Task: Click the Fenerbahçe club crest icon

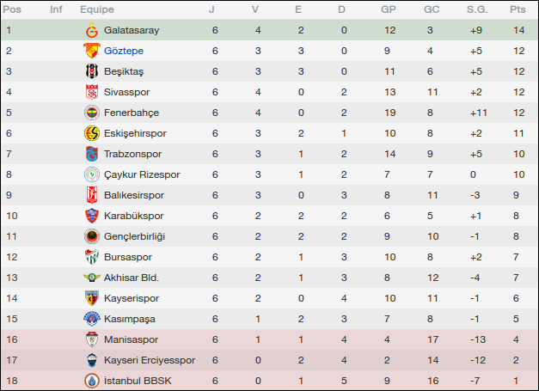Action: point(91,113)
